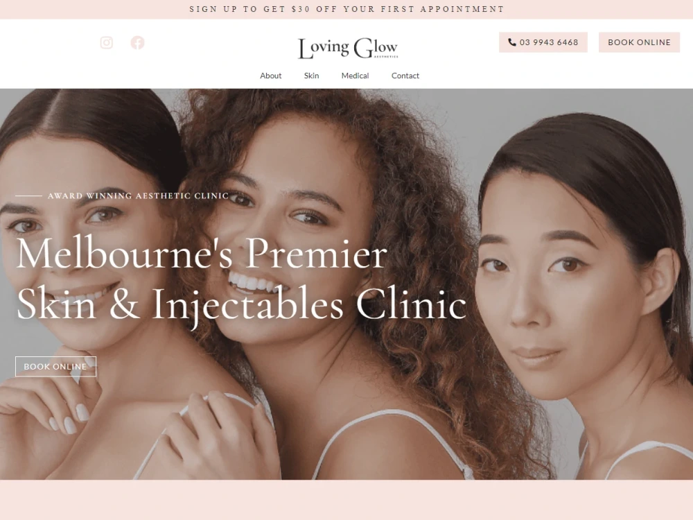Click the header Book Online button

[x=639, y=42]
